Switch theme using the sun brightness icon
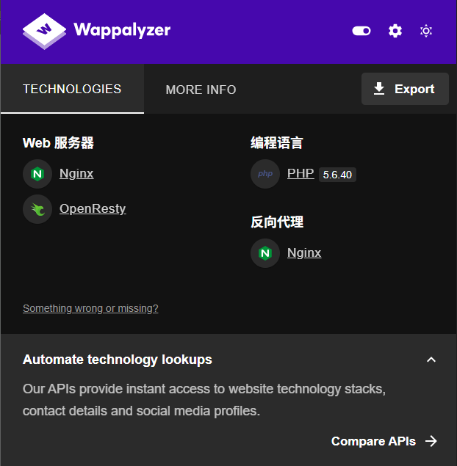Image resolution: width=457 pixels, height=466 pixels. (426, 31)
